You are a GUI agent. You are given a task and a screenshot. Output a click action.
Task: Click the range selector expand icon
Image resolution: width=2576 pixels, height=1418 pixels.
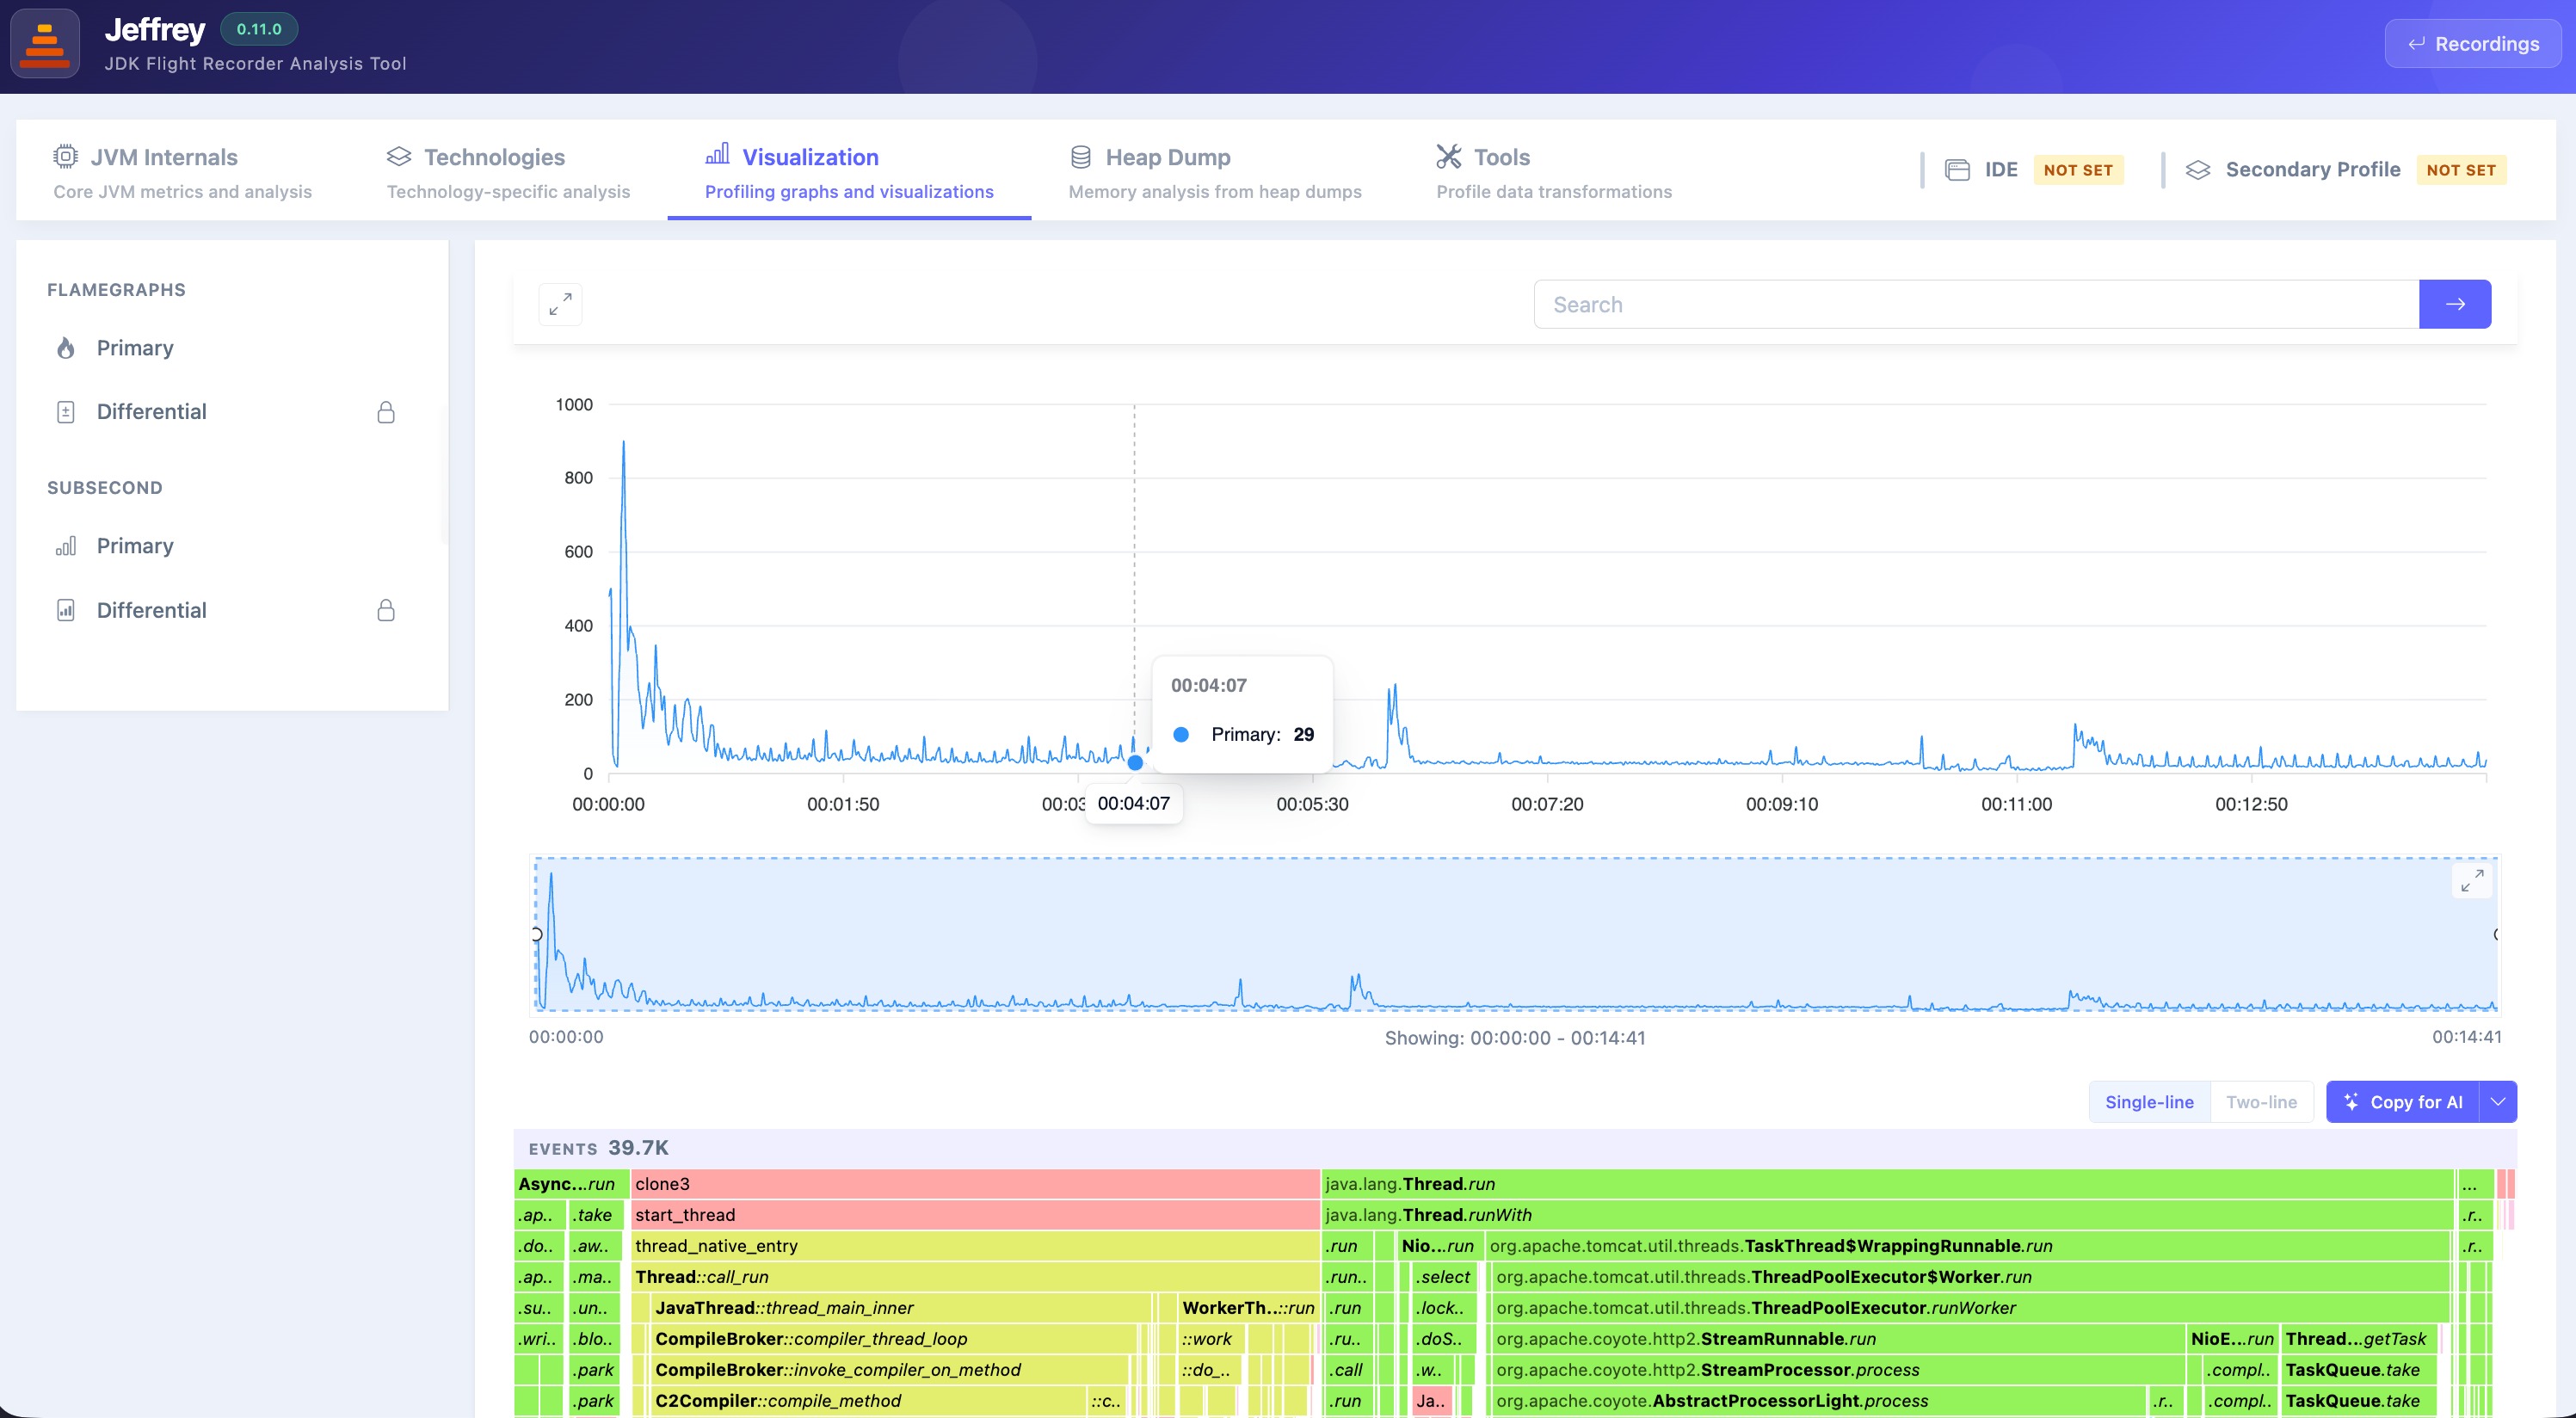(2472, 880)
